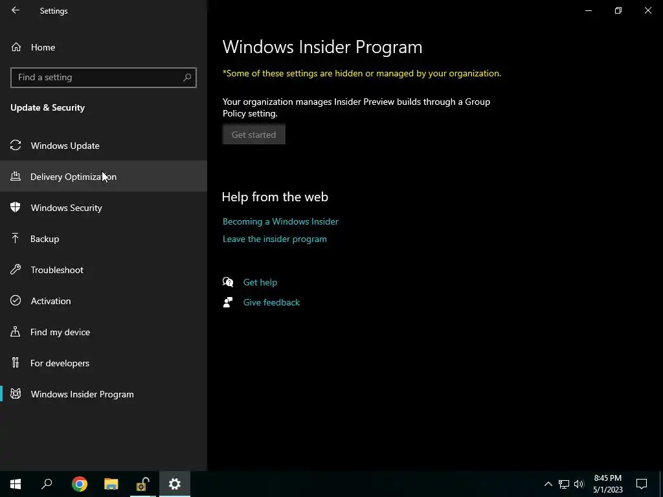Click the Show desktop strip at taskbar end
The height and width of the screenshot is (497, 663).
click(x=661, y=484)
